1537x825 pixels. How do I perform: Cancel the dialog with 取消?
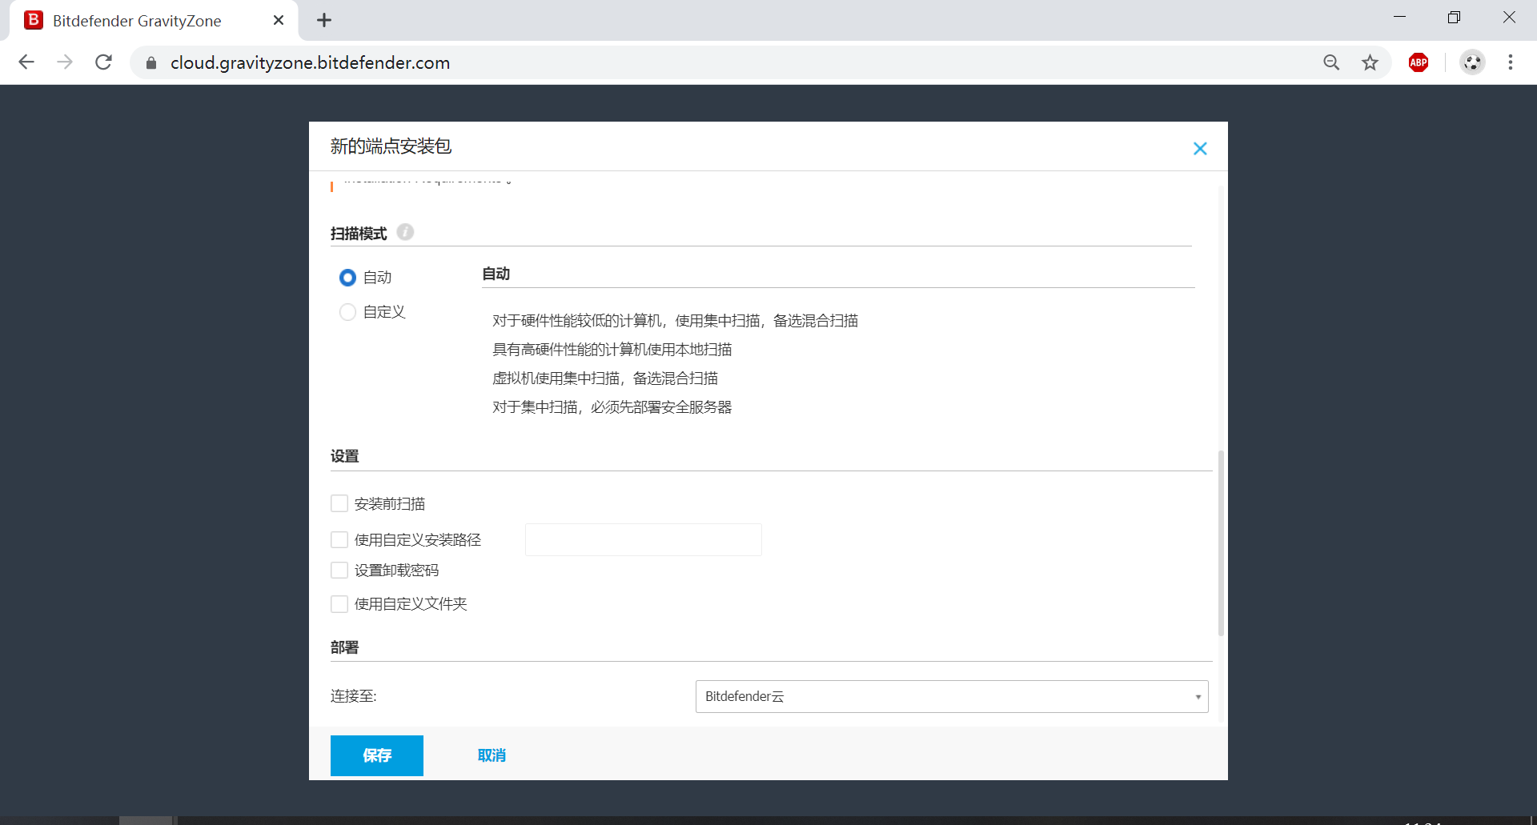[492, 755]
